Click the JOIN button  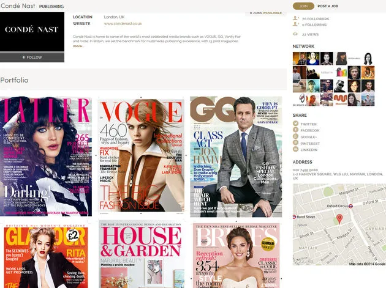click(303, 6)
